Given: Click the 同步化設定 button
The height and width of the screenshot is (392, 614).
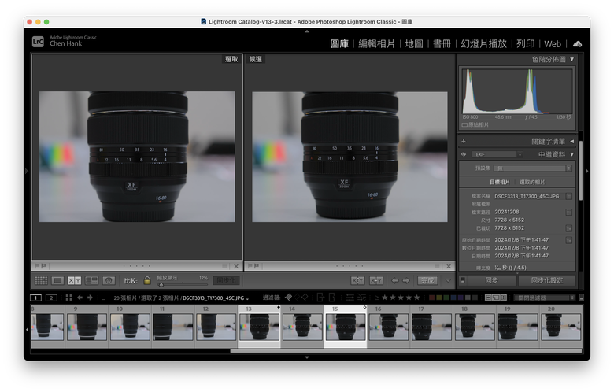Looking at the screenshot, I should pos(546,280).
